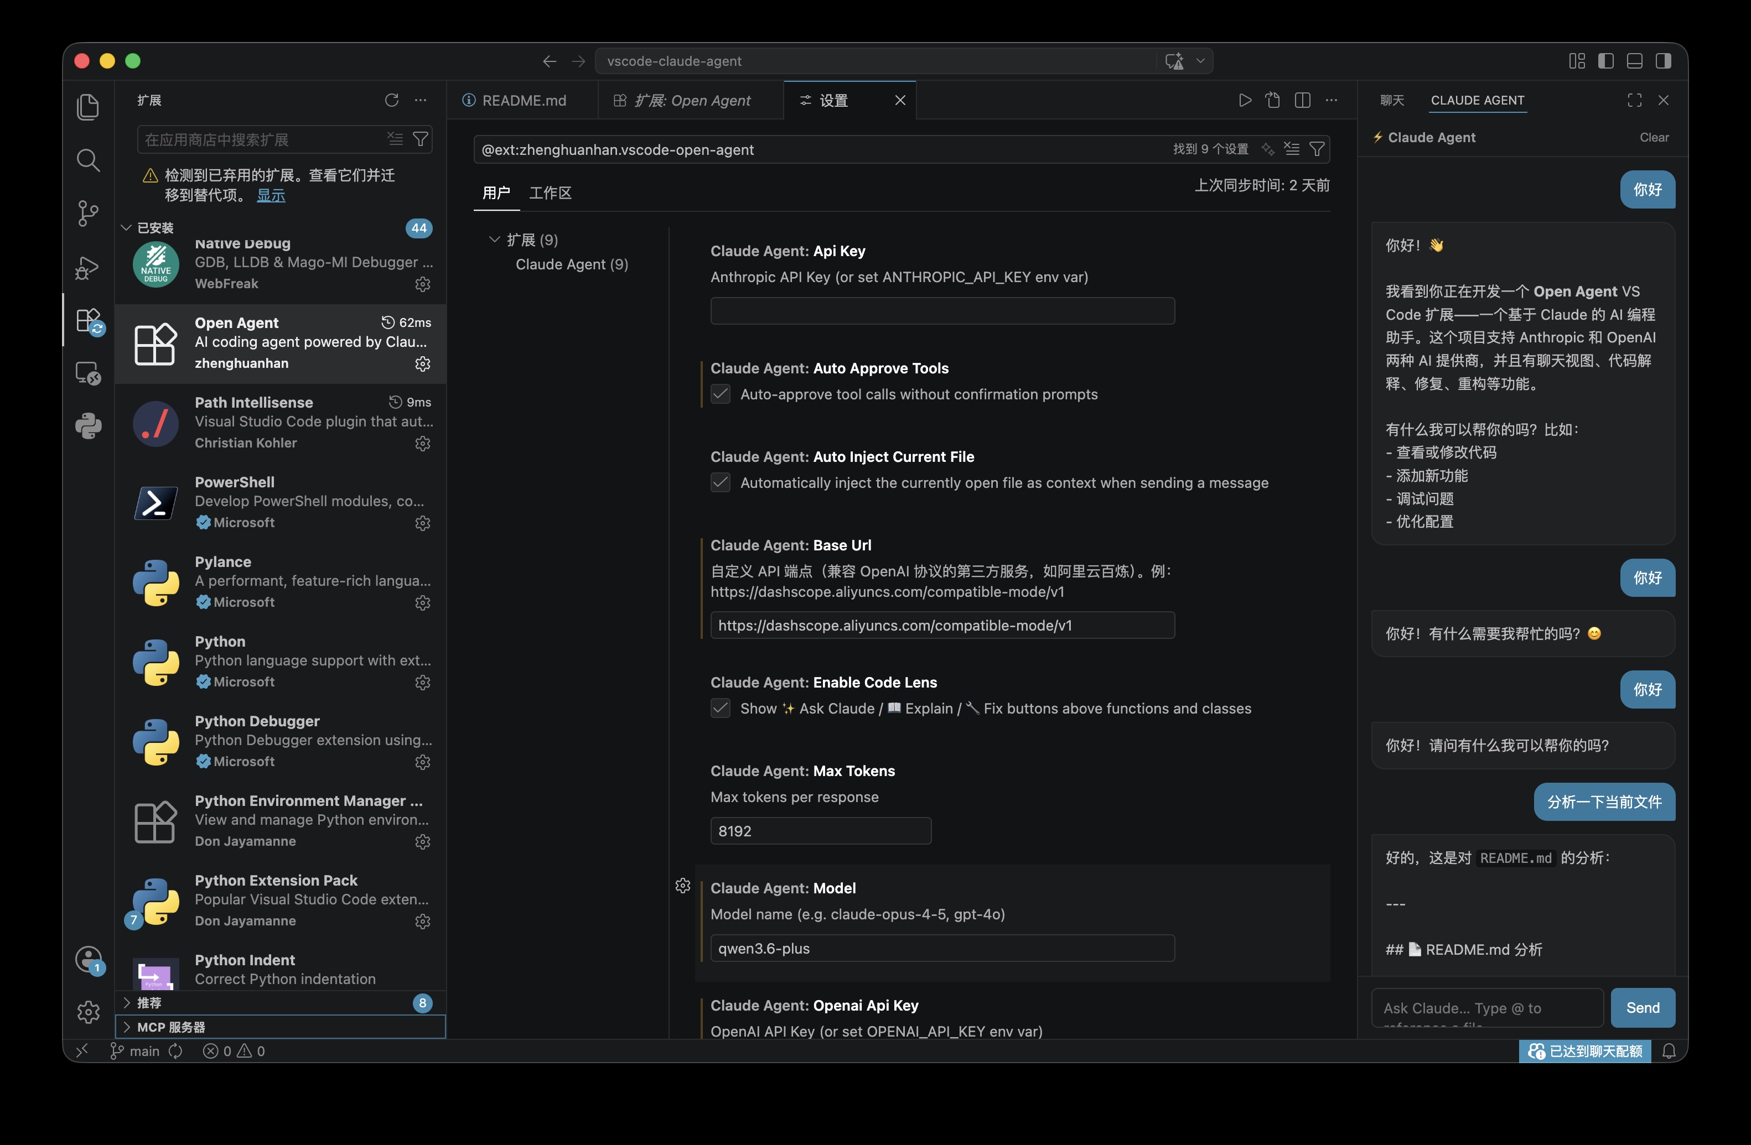Switch to 用户 settings scope tab
The width and height of the screenshot is (1751, 1145).
496,192
